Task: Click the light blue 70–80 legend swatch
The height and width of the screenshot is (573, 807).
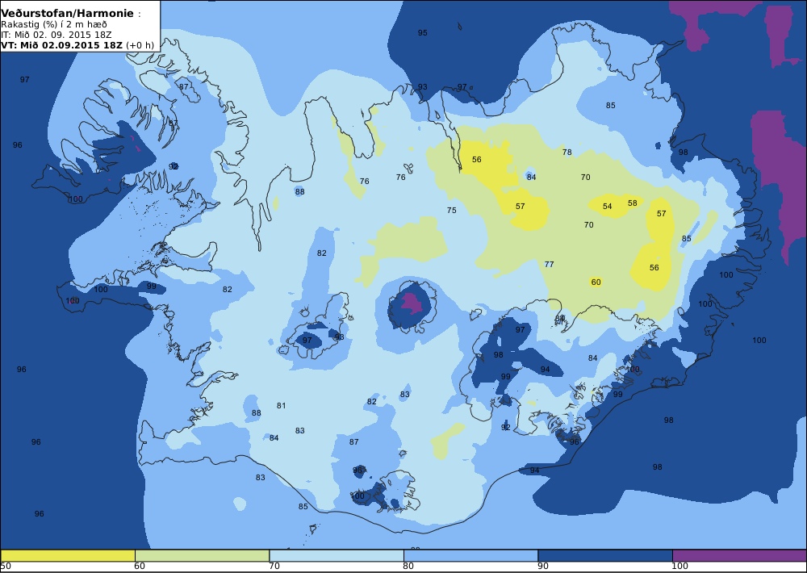Action: (337, 555)
